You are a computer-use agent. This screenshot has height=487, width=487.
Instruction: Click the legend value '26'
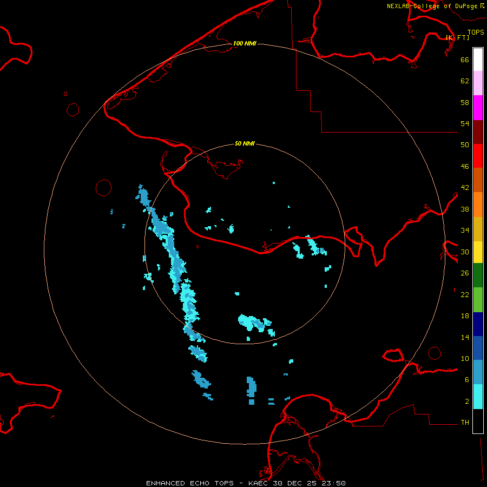(x=465, y=273)
